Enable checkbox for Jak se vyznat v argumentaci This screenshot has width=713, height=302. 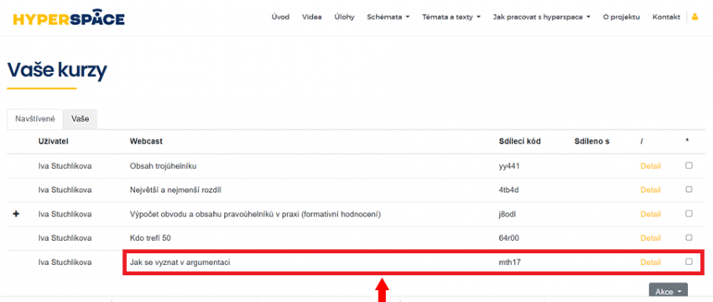click(x=689, y=262)
